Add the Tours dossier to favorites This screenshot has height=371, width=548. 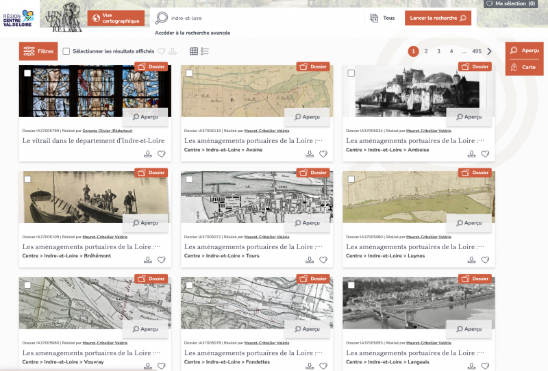pos(323,260)
